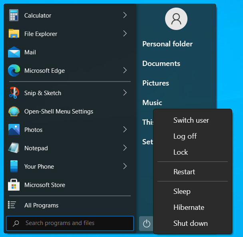243x237 pixels.
Task: Open Microsoft Store bag icon
Action: point(14,185)
